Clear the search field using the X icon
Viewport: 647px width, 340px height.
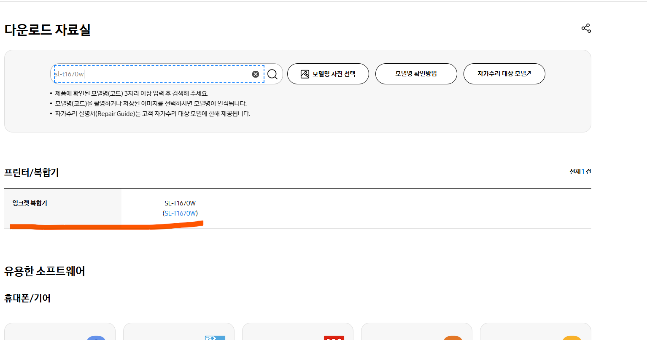pos(255,74)
